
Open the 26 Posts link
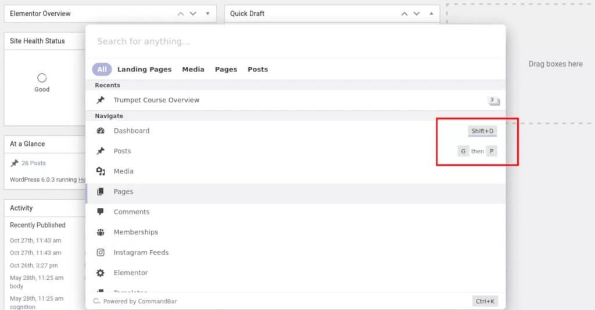[34, 163]
